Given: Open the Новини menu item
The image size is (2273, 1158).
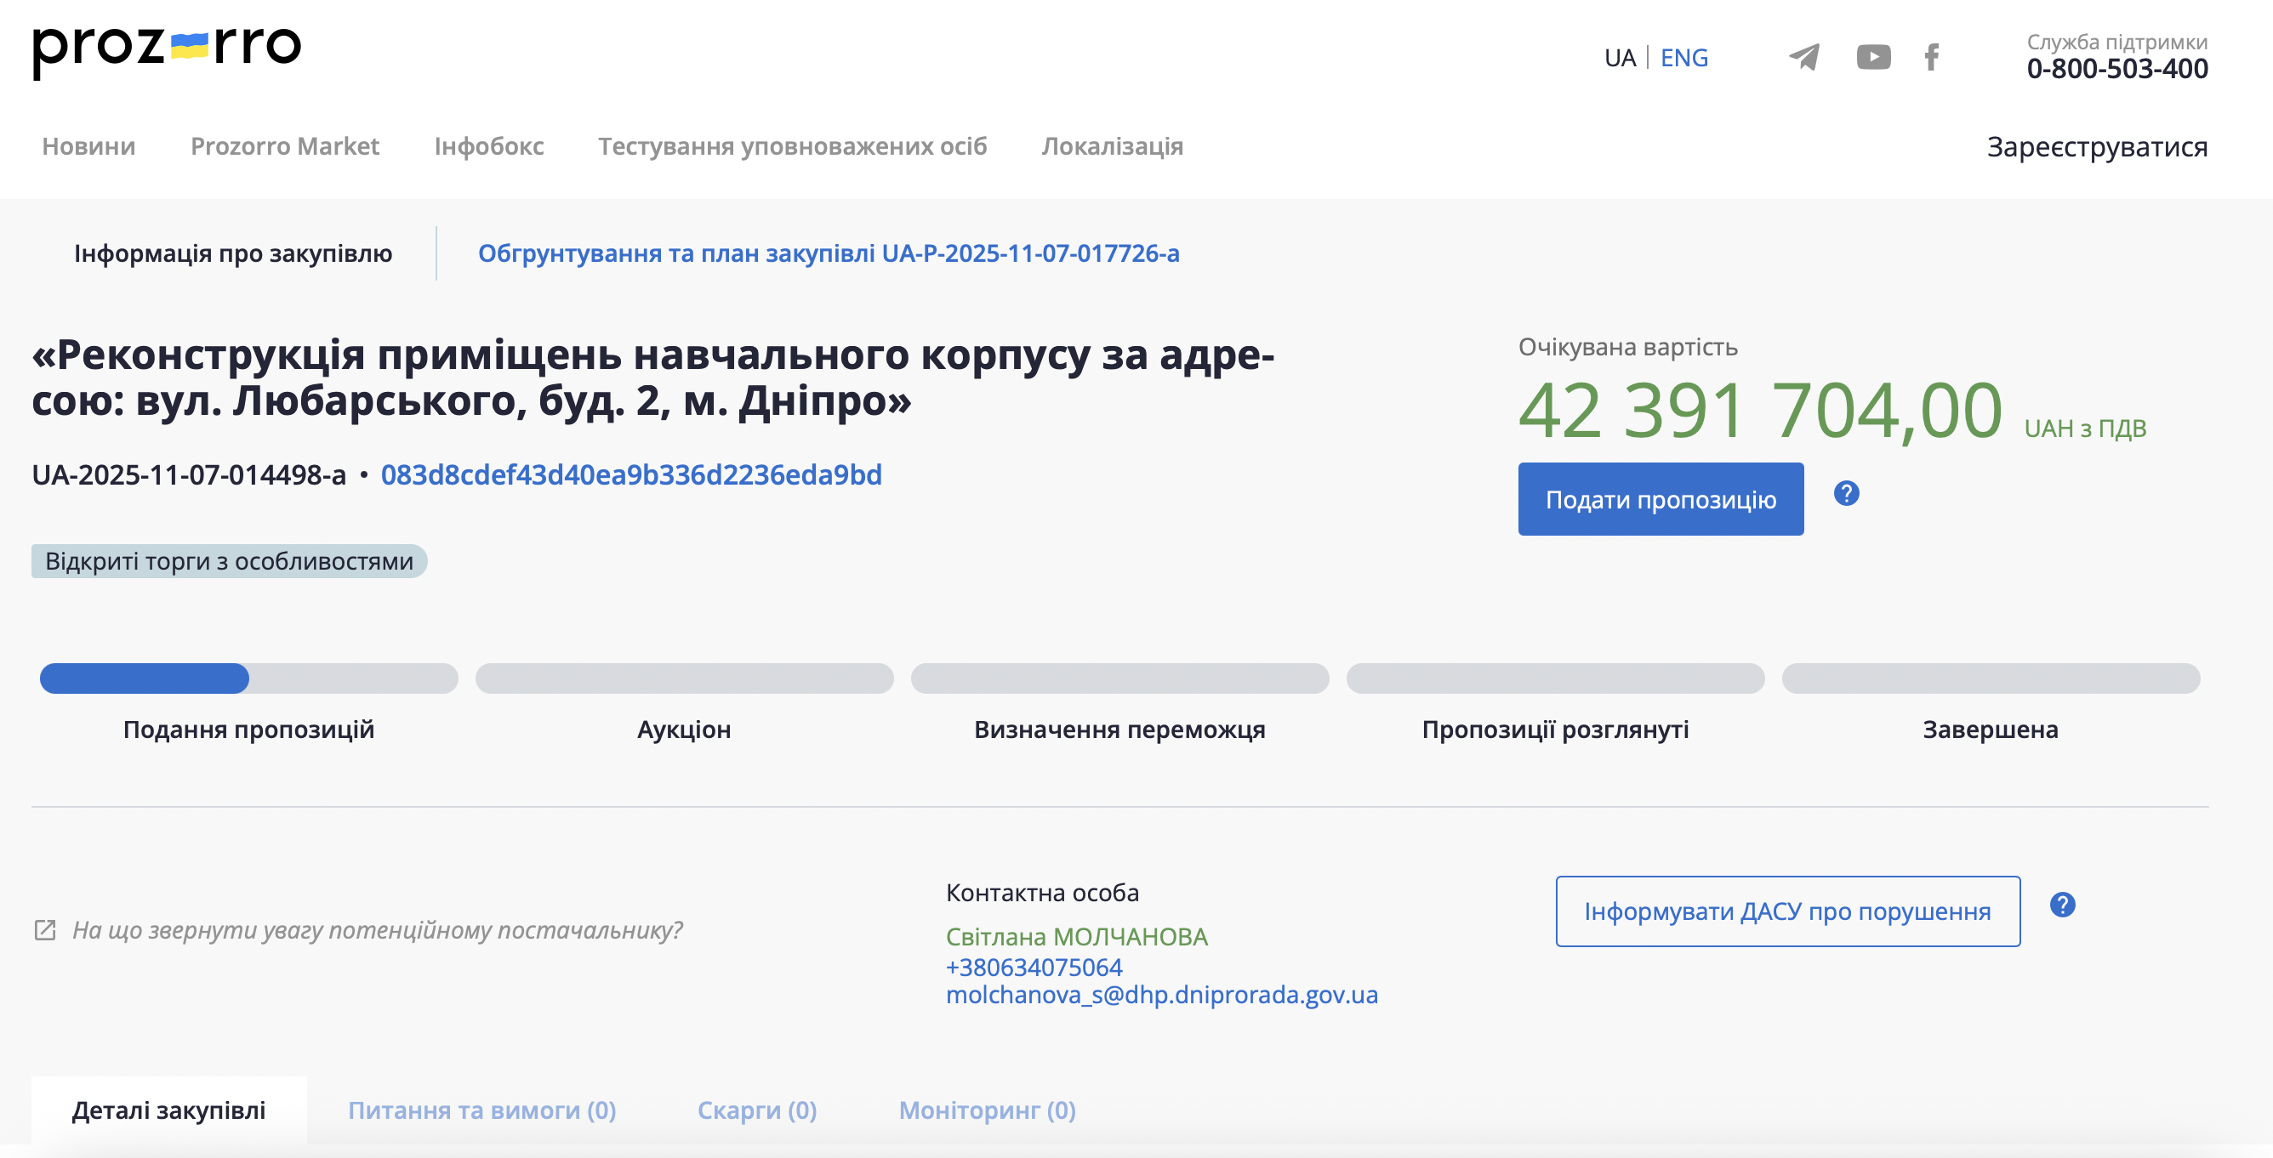Looking at the screenshot, I should coord(88,146).
